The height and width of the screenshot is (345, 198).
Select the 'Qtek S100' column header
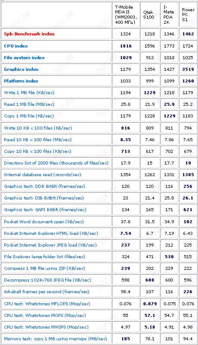[x=149, y=15]
